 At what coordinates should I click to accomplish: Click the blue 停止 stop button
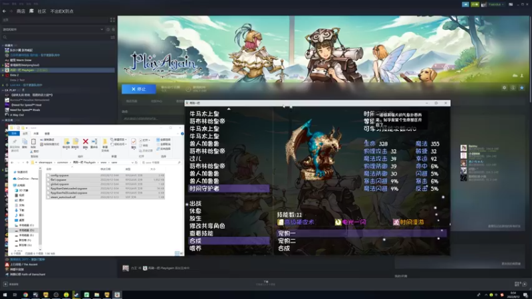coord(139,89)
